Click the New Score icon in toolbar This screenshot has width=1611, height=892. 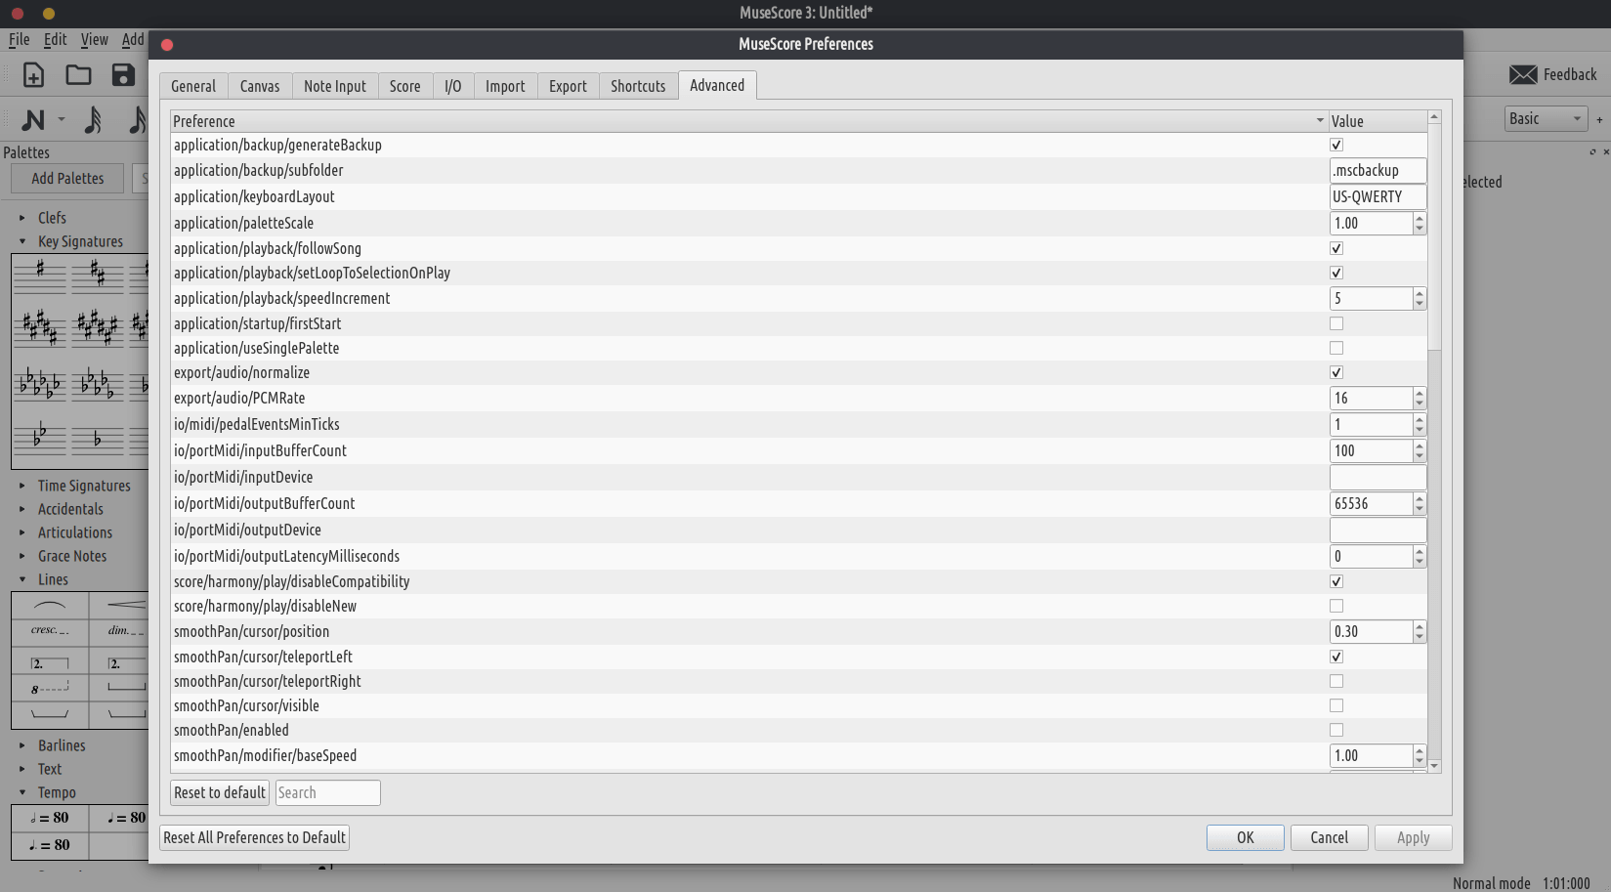pos(33,75)
